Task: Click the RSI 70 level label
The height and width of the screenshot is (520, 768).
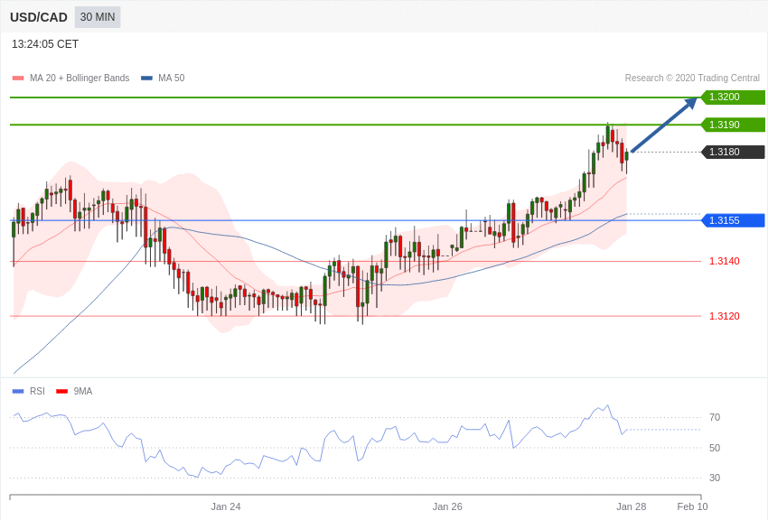Action: (x=715, y=417)
